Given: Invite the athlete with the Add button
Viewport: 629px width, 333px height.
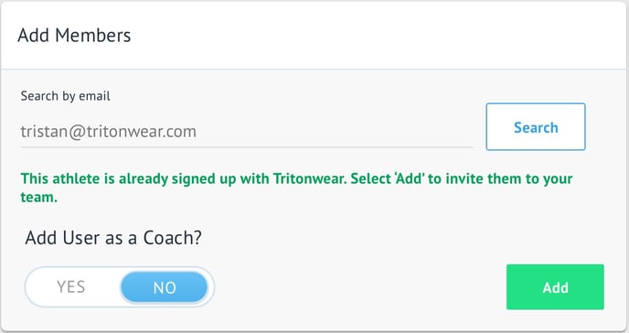Looking at the screenshot, I should [x=555, y=287].
